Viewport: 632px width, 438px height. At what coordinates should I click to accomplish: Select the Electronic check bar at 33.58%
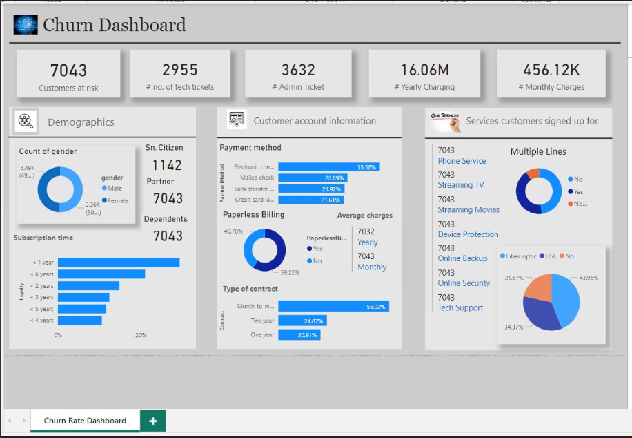click(328, 167)
